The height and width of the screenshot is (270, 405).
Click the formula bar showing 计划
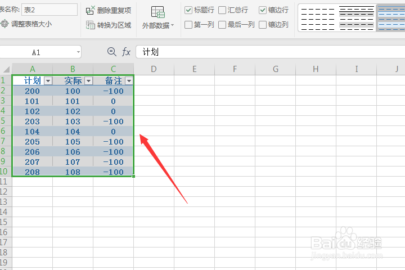270,52
